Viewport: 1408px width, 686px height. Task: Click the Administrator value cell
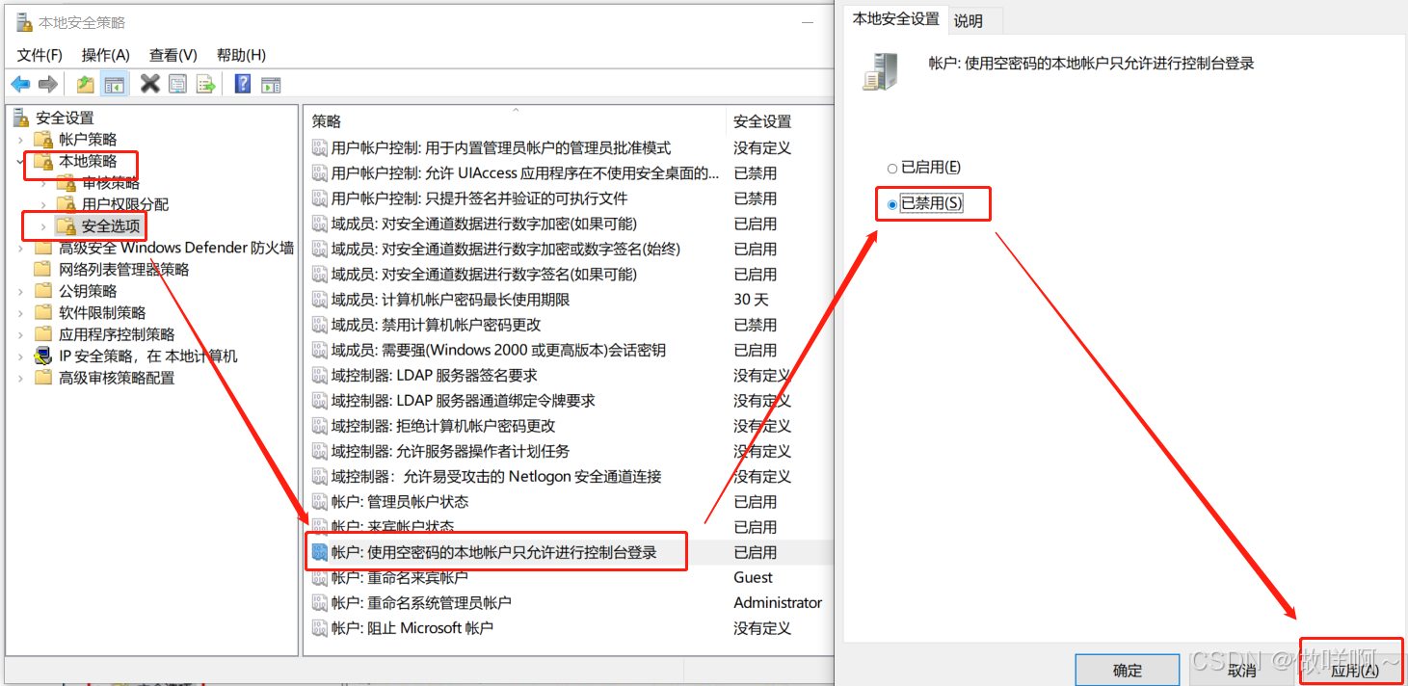[x=778, y=603]
